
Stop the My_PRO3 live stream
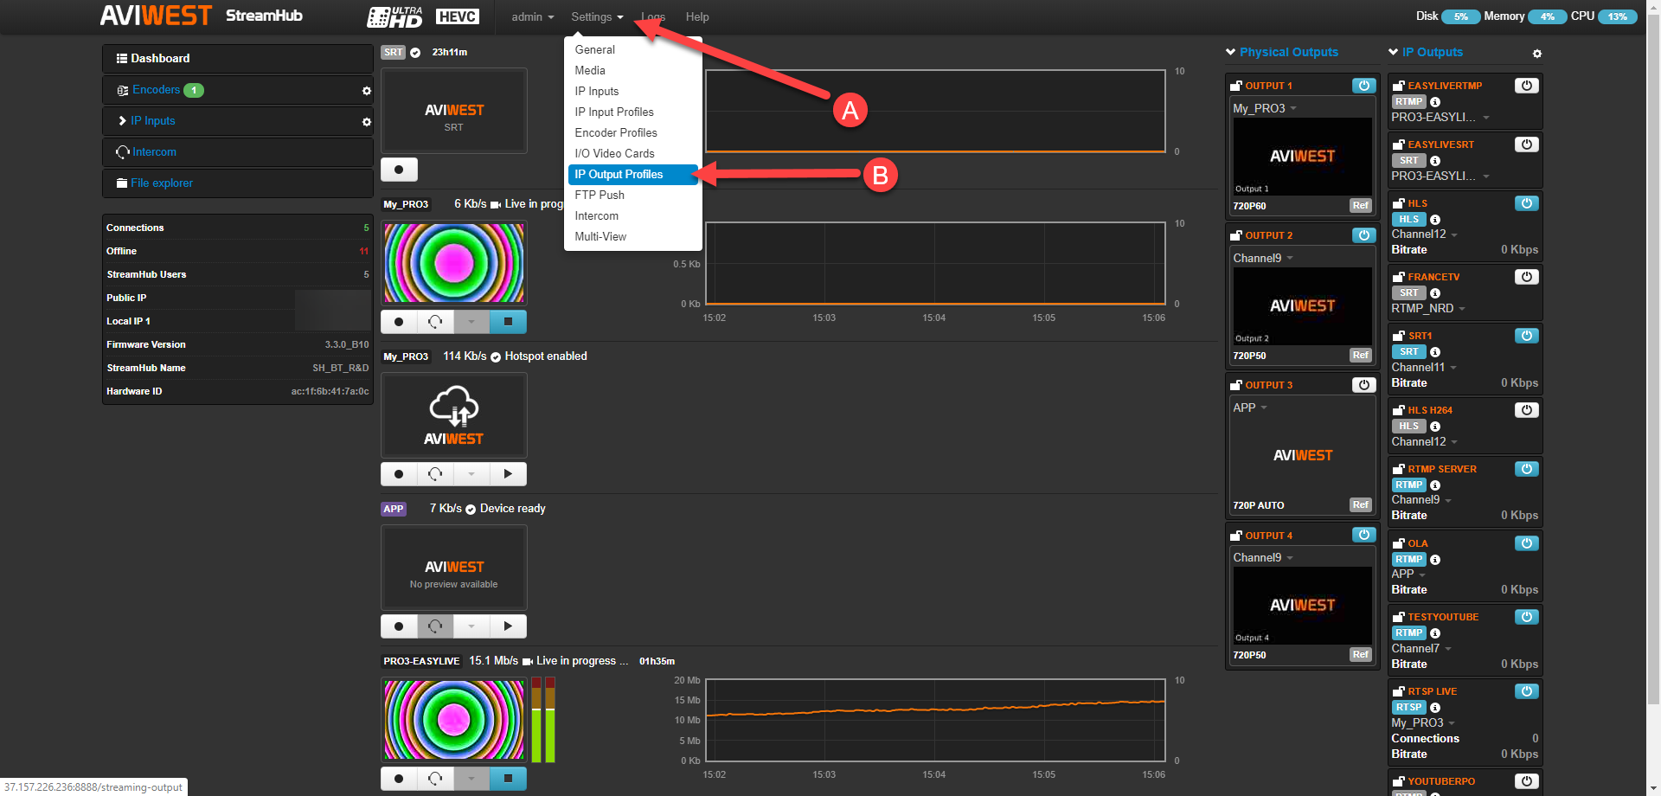click(508, 322)
